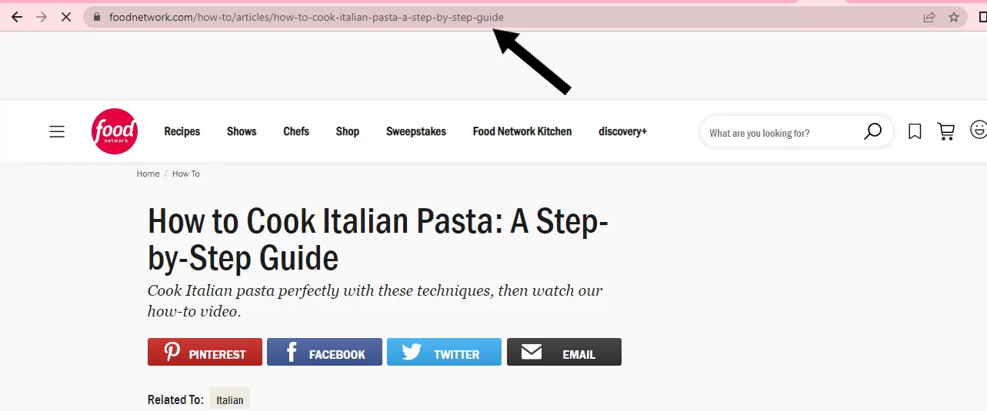The image size is (987, 411).
Task: Open the Recipes menu
Action: 182,131
